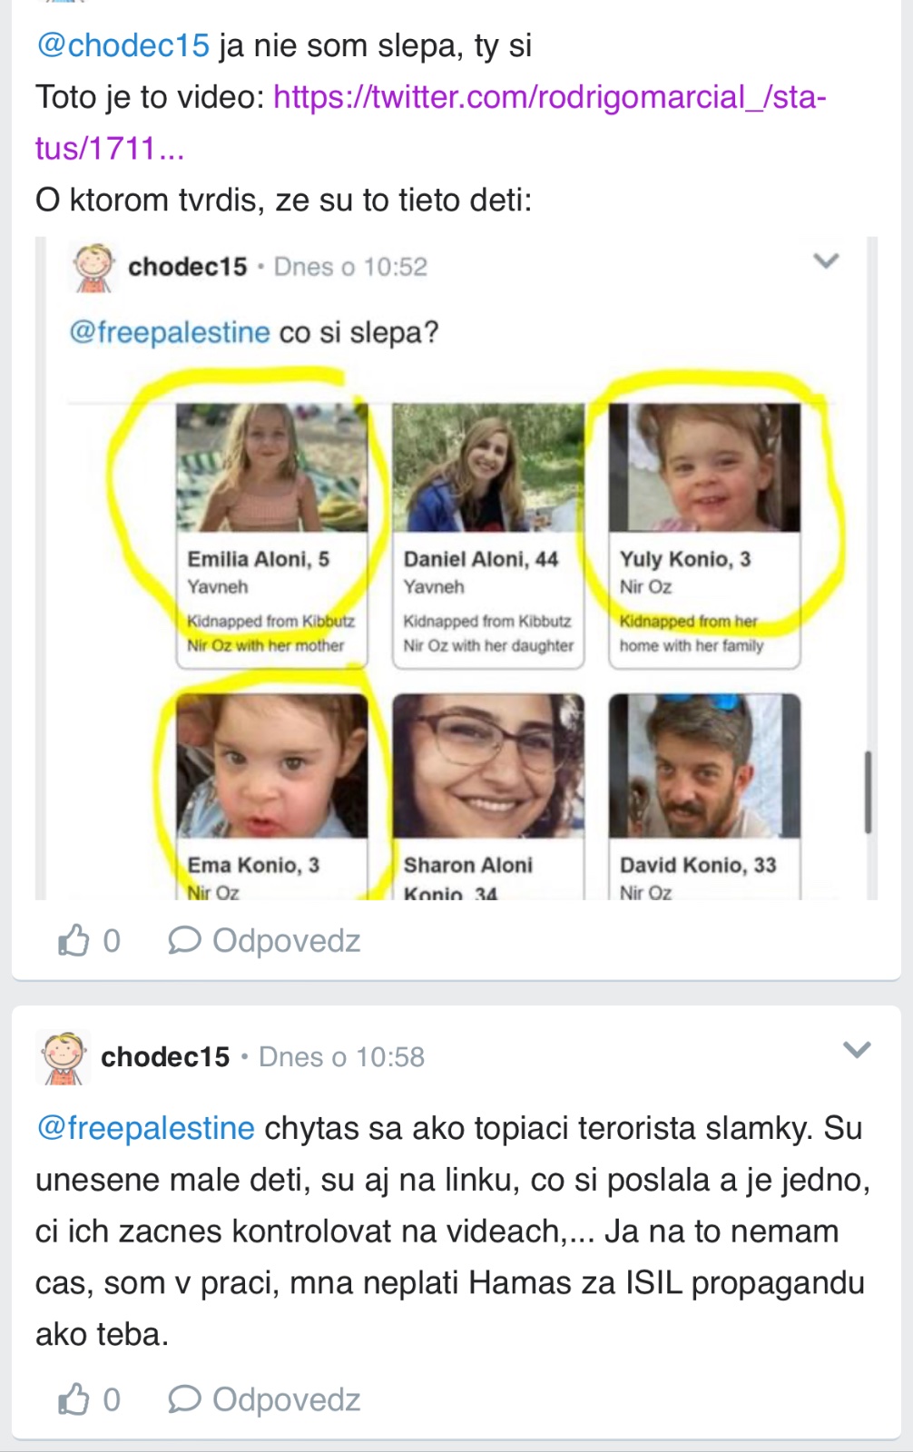Screen dimensions: 913x1452
Task: Click the Yuly Konio photo card
Action: (704, 535)
